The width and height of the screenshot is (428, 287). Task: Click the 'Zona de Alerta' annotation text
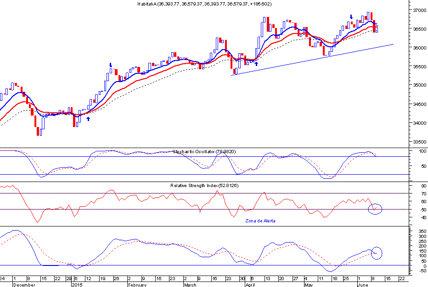click(260, 221)
